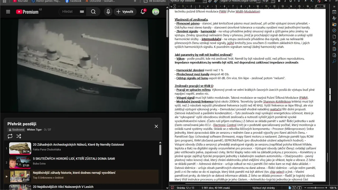The image size is (338, 190).
Task: Open Whiten Tiger channel link in playlist
Action: [x=34, y=130]
